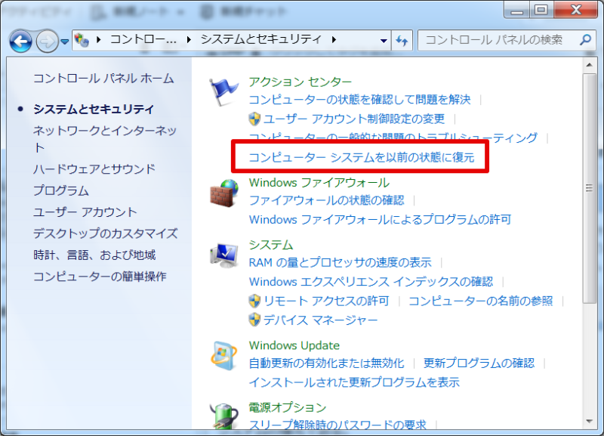This screenshot has height=436, width=604.
Task: Click the Windows Update icon
Action: [x=223, y=355]
